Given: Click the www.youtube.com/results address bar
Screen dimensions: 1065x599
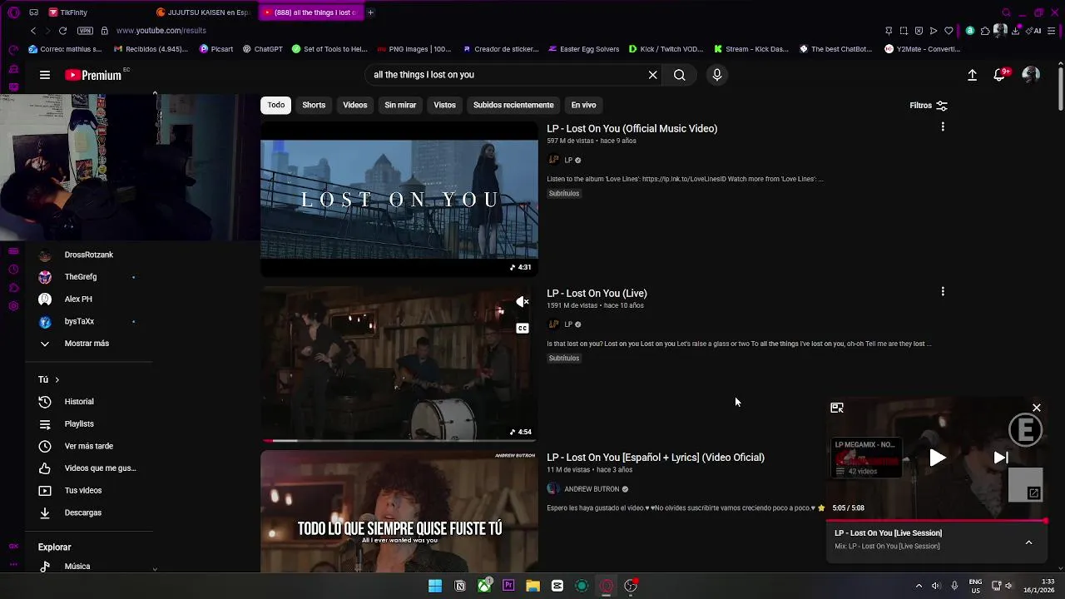Looking at the screenshot, I should pyautogui.click(x=161, y=31).
